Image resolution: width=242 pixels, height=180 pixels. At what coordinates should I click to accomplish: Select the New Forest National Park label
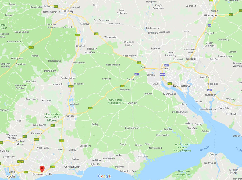(116, 101)
